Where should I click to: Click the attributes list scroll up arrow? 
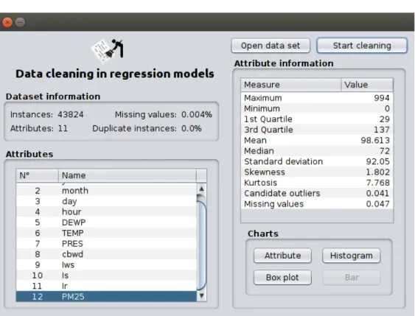coord(201,189)
